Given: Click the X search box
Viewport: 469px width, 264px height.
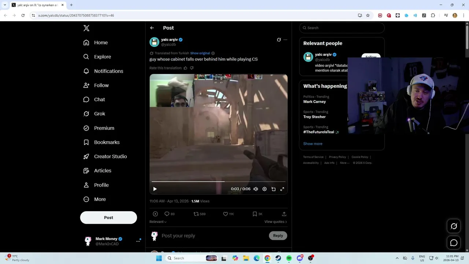Looking at the screenshot, I should click(342, 28).
